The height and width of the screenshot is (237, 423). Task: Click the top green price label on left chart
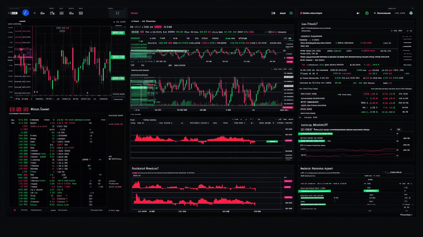pyautogui.click(x=118, y=33)
